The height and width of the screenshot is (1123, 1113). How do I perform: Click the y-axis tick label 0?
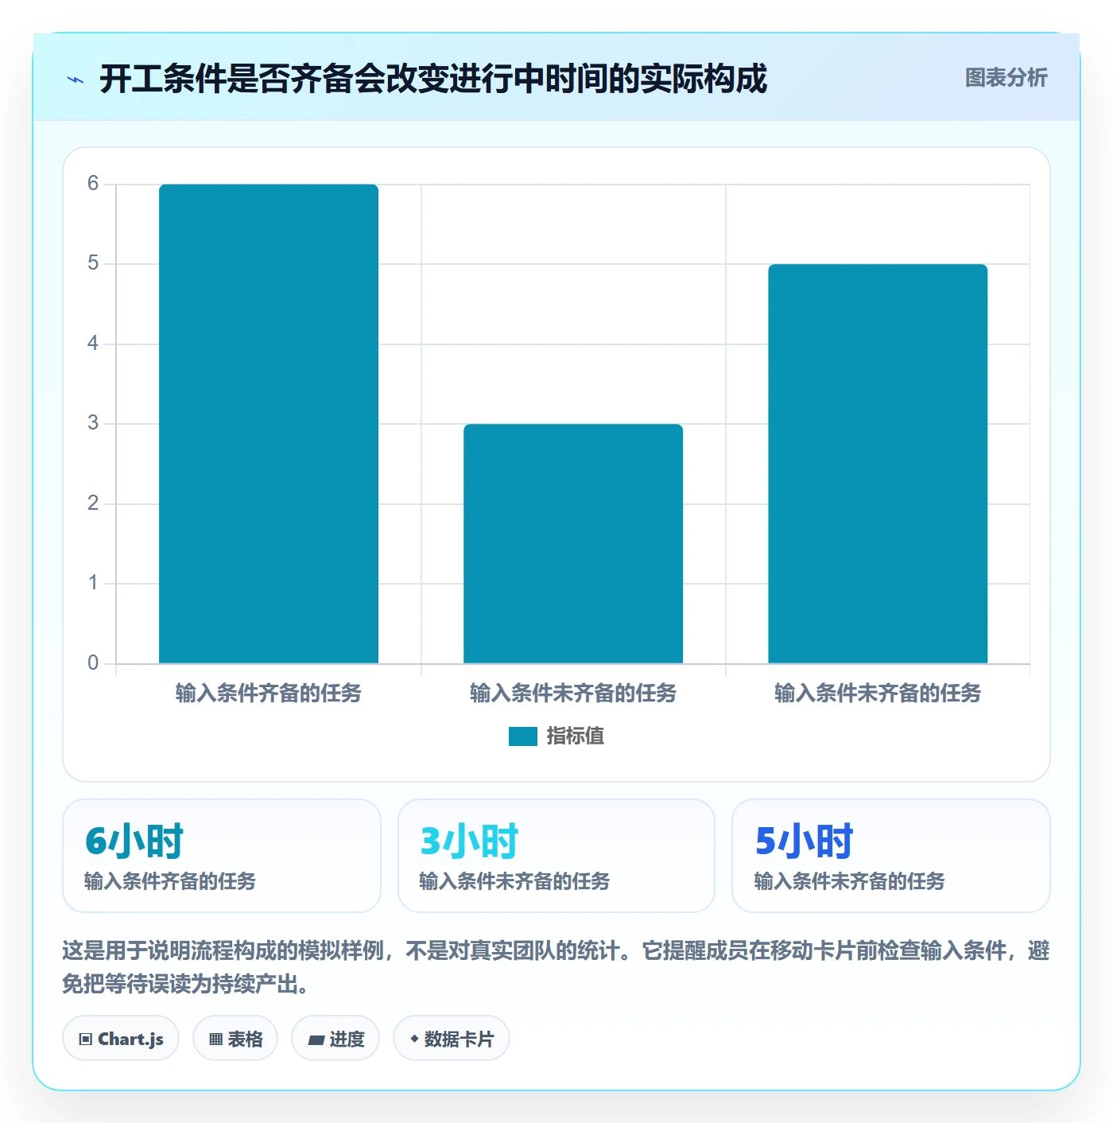[93, 663]
